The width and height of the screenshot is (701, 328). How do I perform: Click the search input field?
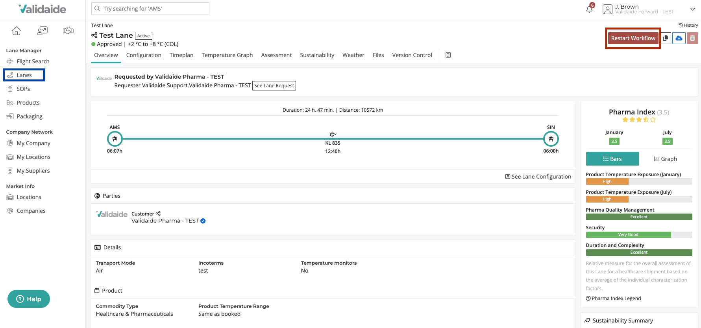pos(150,9)
